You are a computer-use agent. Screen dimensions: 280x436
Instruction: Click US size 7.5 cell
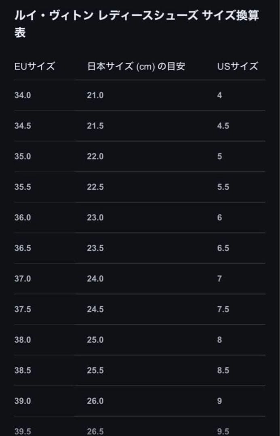(x=223, y=309)
